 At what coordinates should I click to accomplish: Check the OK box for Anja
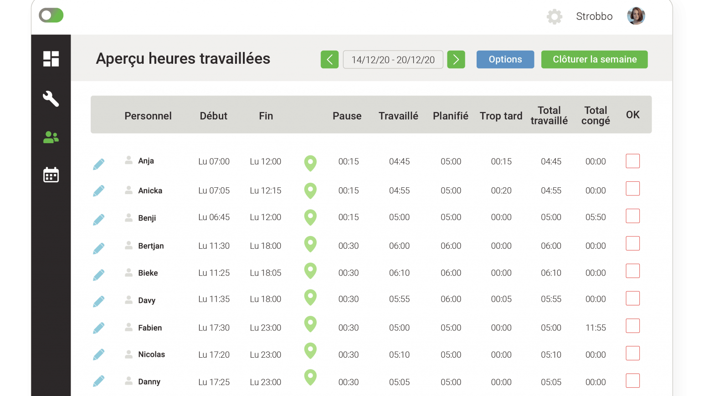click(632, 161)
